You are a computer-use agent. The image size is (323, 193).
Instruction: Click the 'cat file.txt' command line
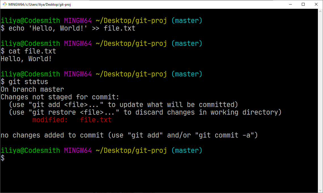(x=28, y=51)
